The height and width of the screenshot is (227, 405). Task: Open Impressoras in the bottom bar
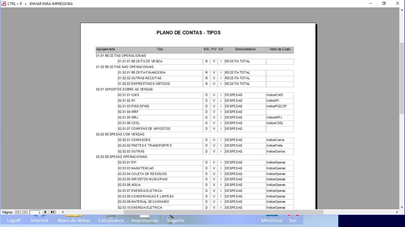point(145,220)
